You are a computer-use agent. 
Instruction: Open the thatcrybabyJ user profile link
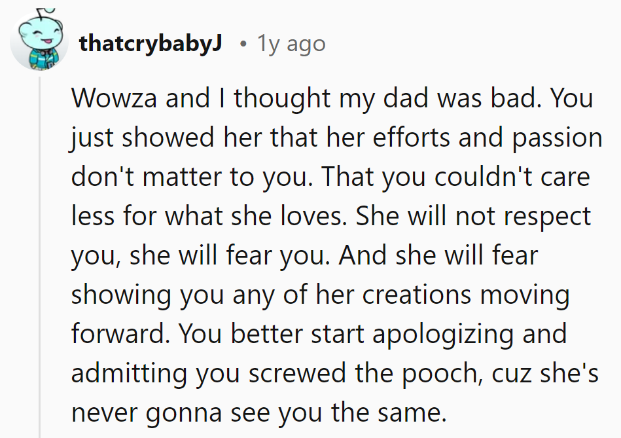click(151, 44)
